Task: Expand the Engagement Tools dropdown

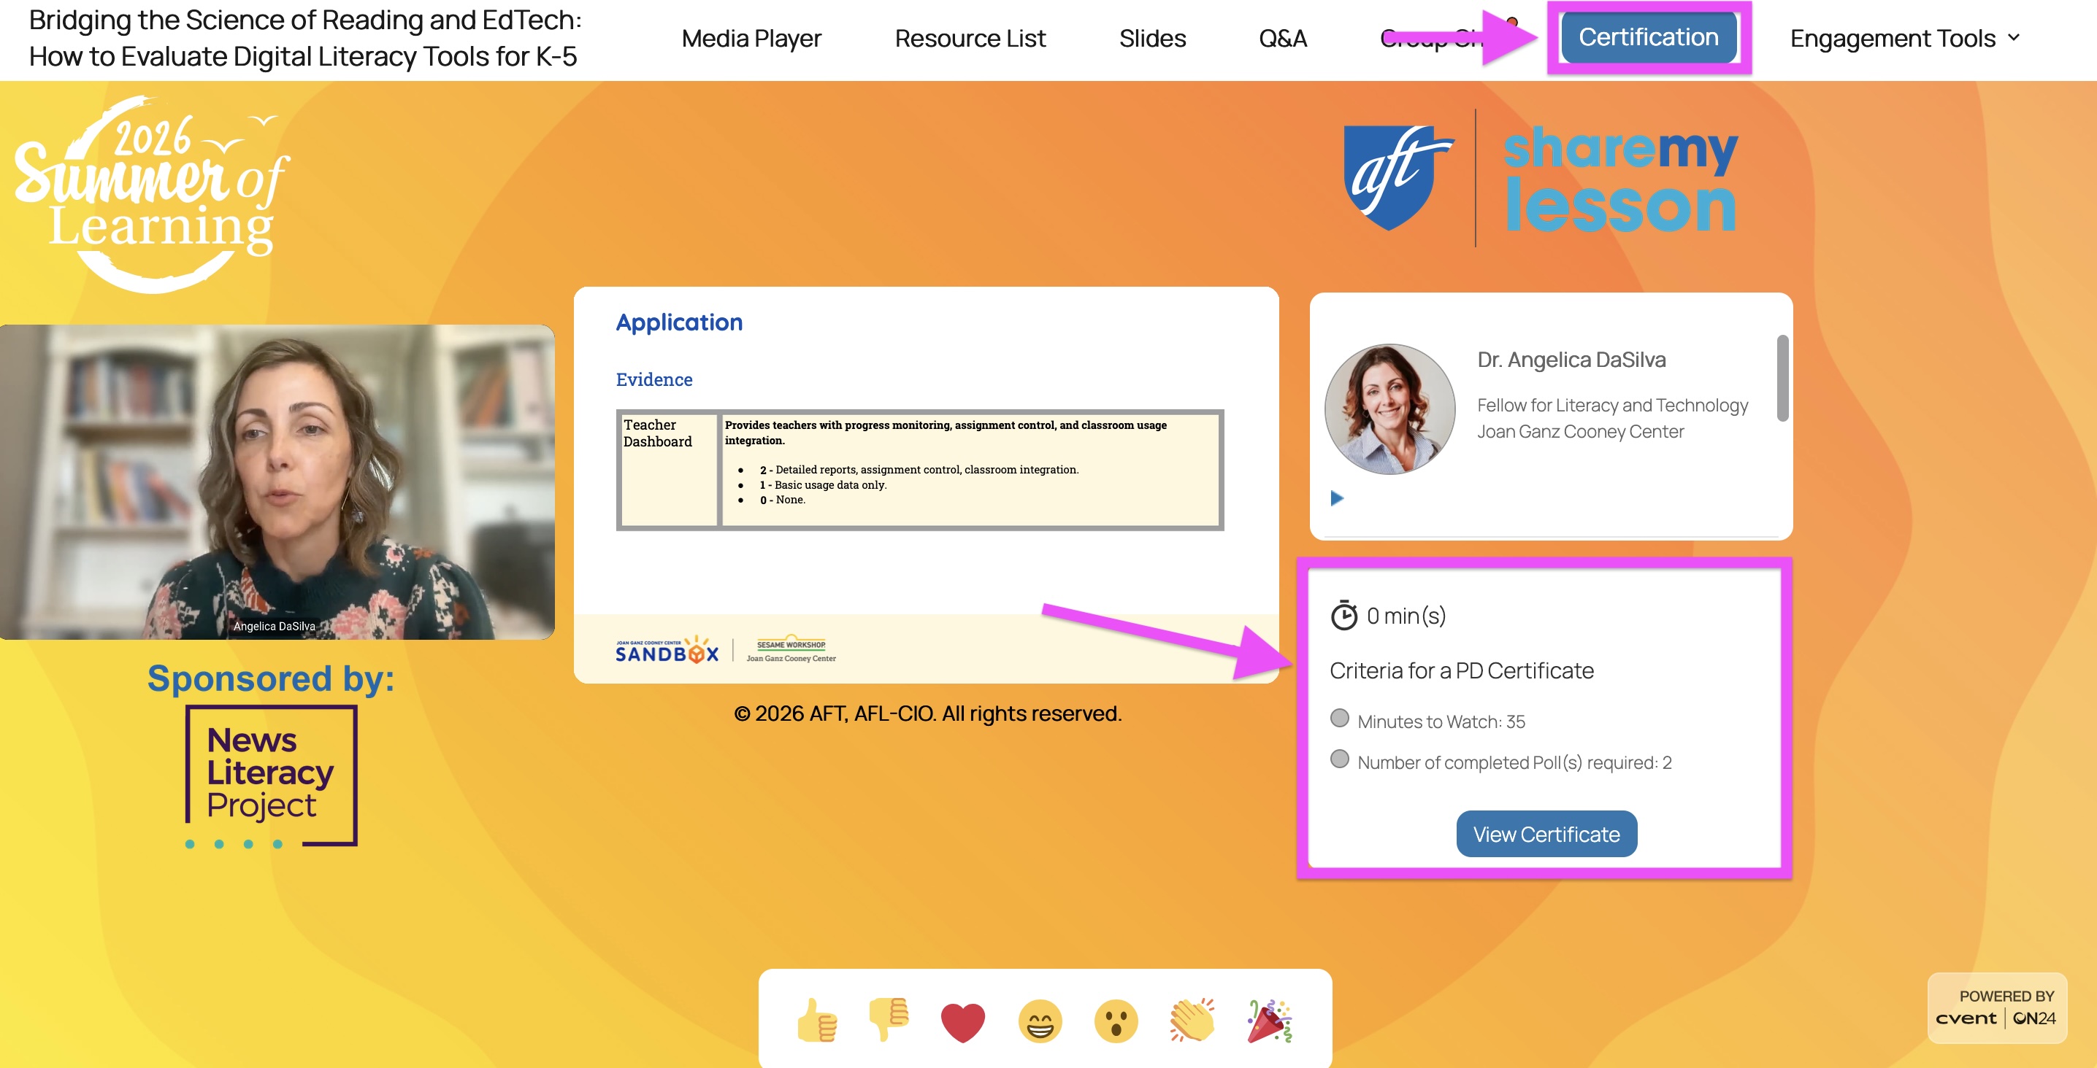Action: click(1905, 38)
